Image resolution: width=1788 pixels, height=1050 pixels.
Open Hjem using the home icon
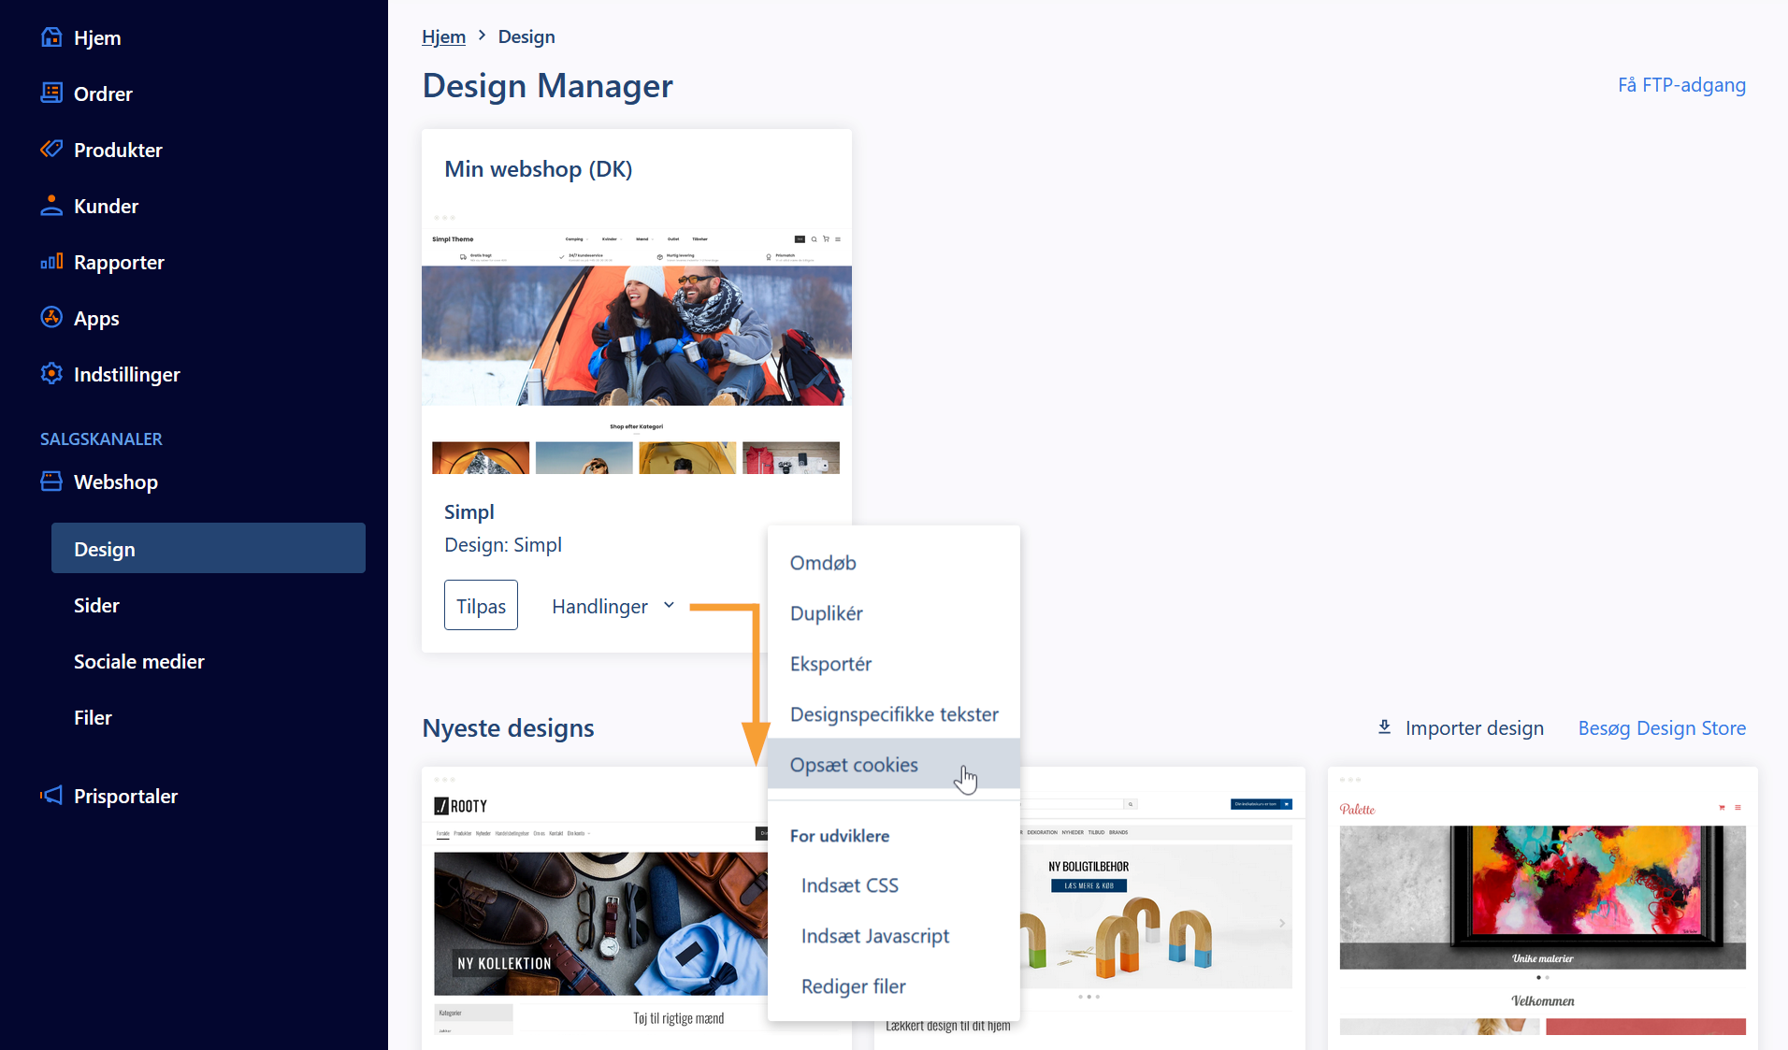[x=51, y=37]
